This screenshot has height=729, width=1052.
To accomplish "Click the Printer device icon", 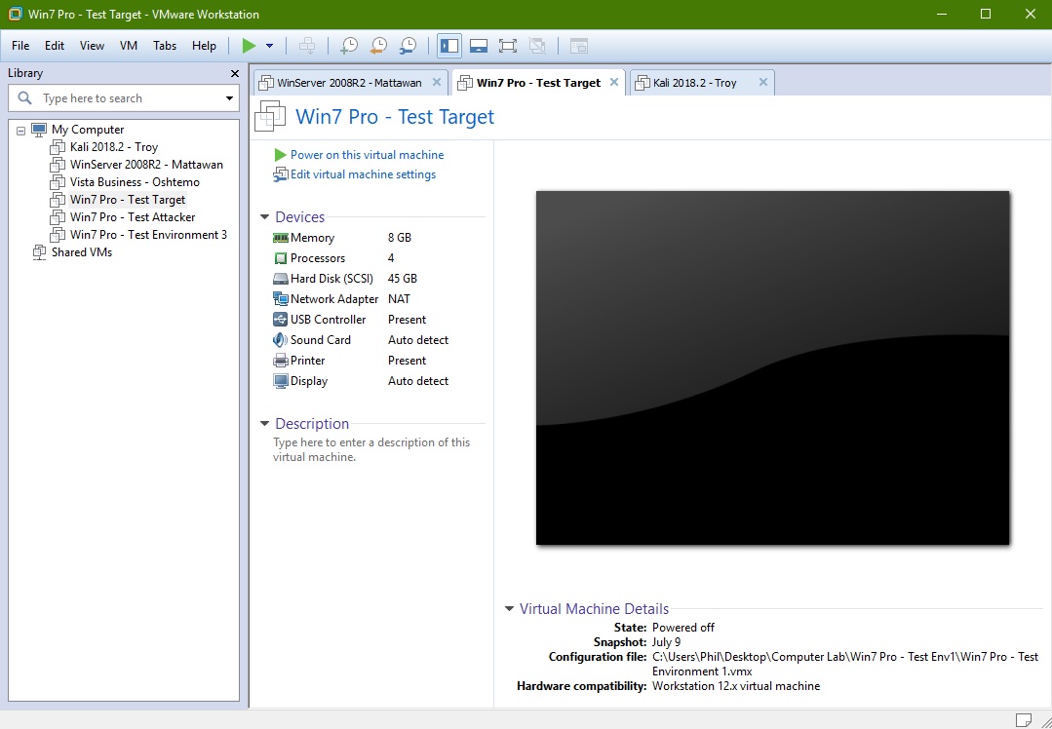I will [x=281, y=361].
